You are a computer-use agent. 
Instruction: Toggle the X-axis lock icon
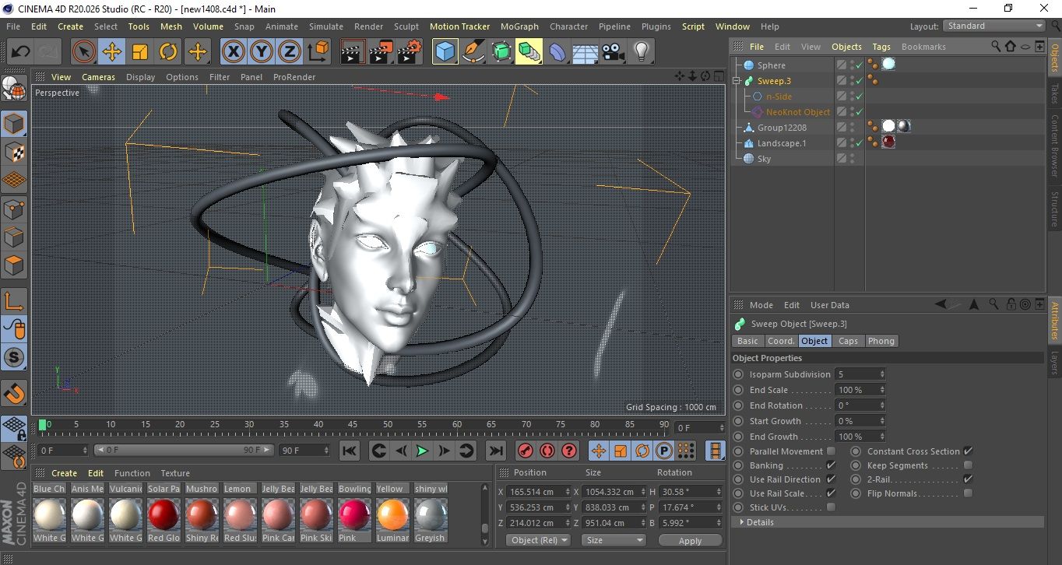233,52
